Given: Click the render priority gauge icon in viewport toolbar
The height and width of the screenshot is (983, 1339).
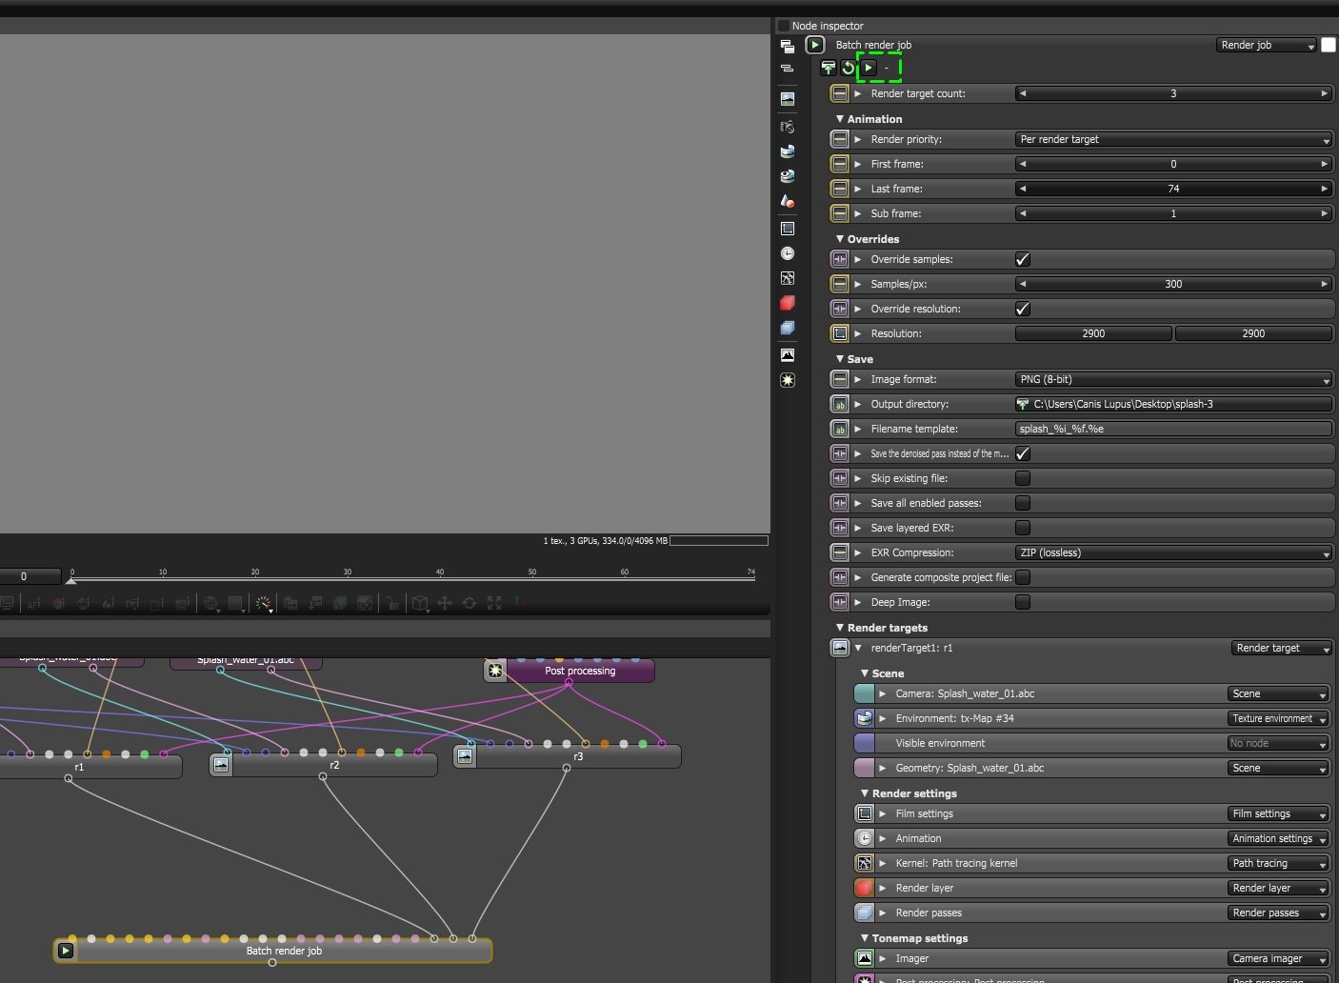Looking at the screenshot, I should [264, 603].
